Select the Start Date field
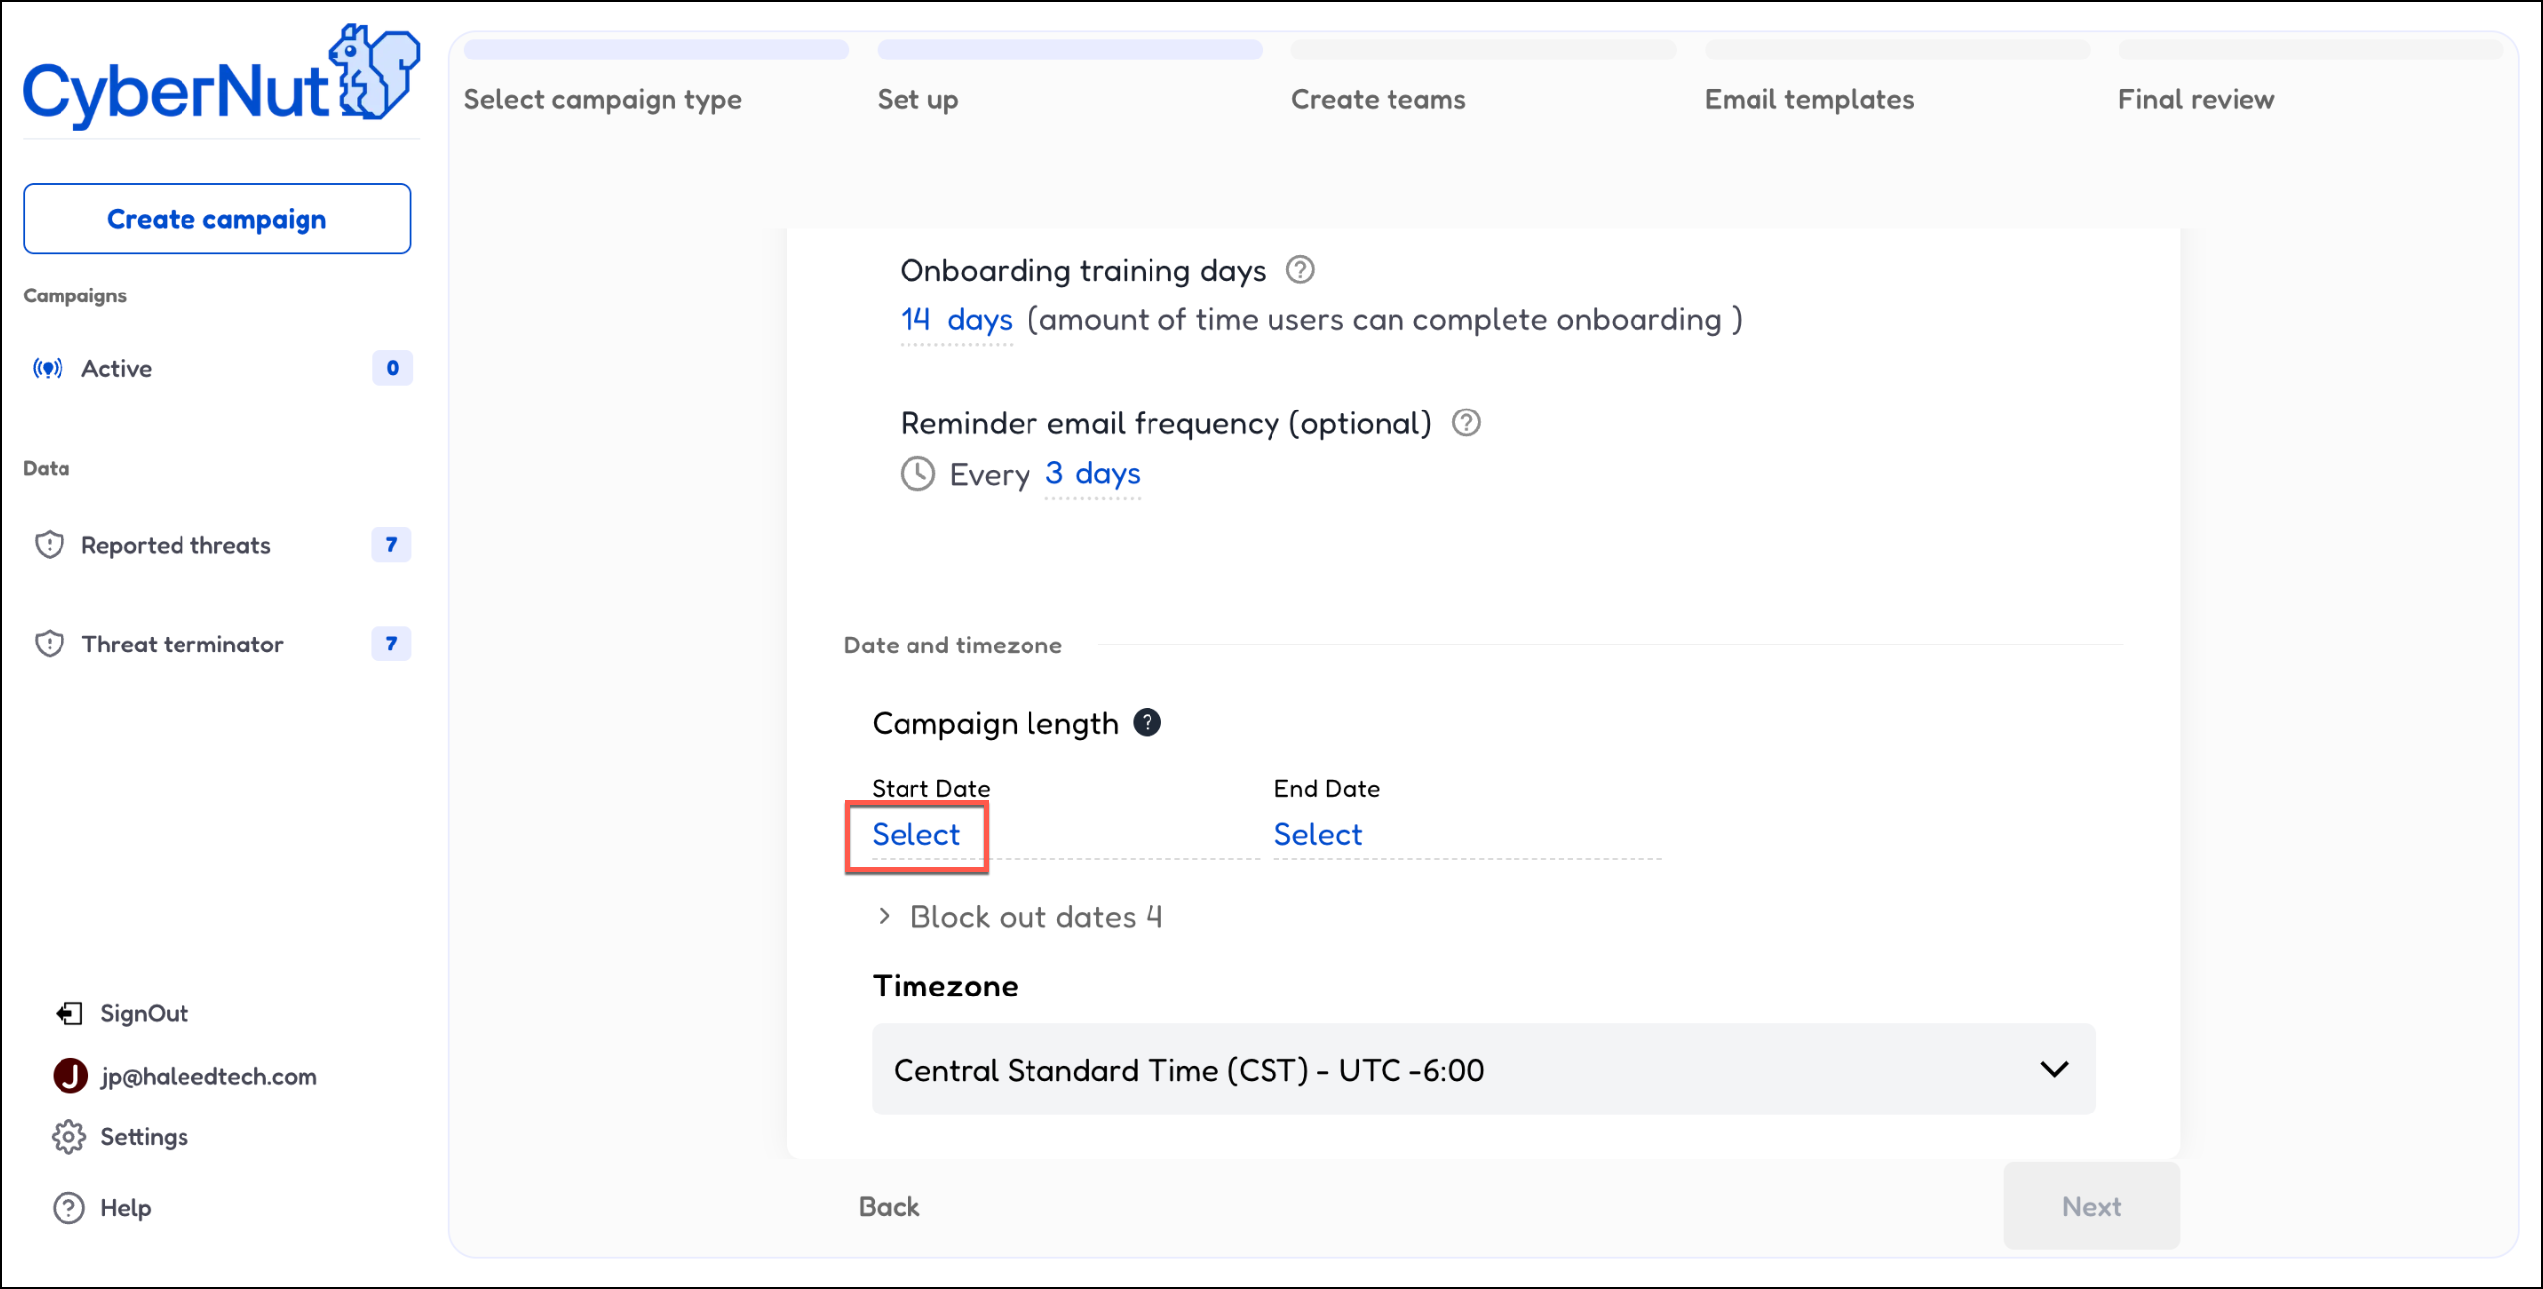The height and width of the screenshot is (1289, 2543). pos(915,835)
